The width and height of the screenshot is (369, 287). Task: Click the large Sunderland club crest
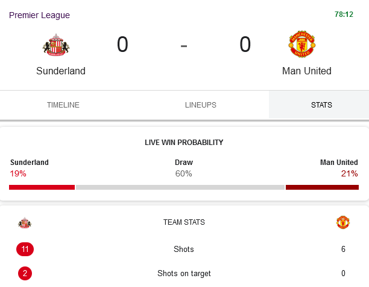tap(56, 45)
